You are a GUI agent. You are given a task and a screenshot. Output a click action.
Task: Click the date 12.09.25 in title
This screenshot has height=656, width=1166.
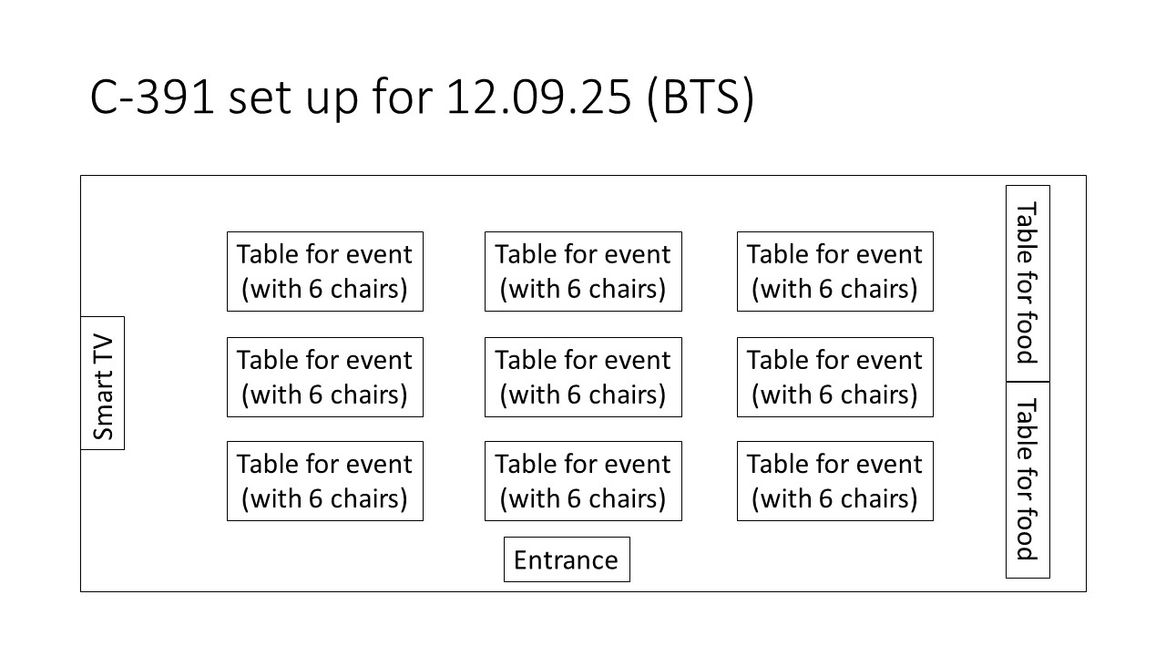(538, 97)
